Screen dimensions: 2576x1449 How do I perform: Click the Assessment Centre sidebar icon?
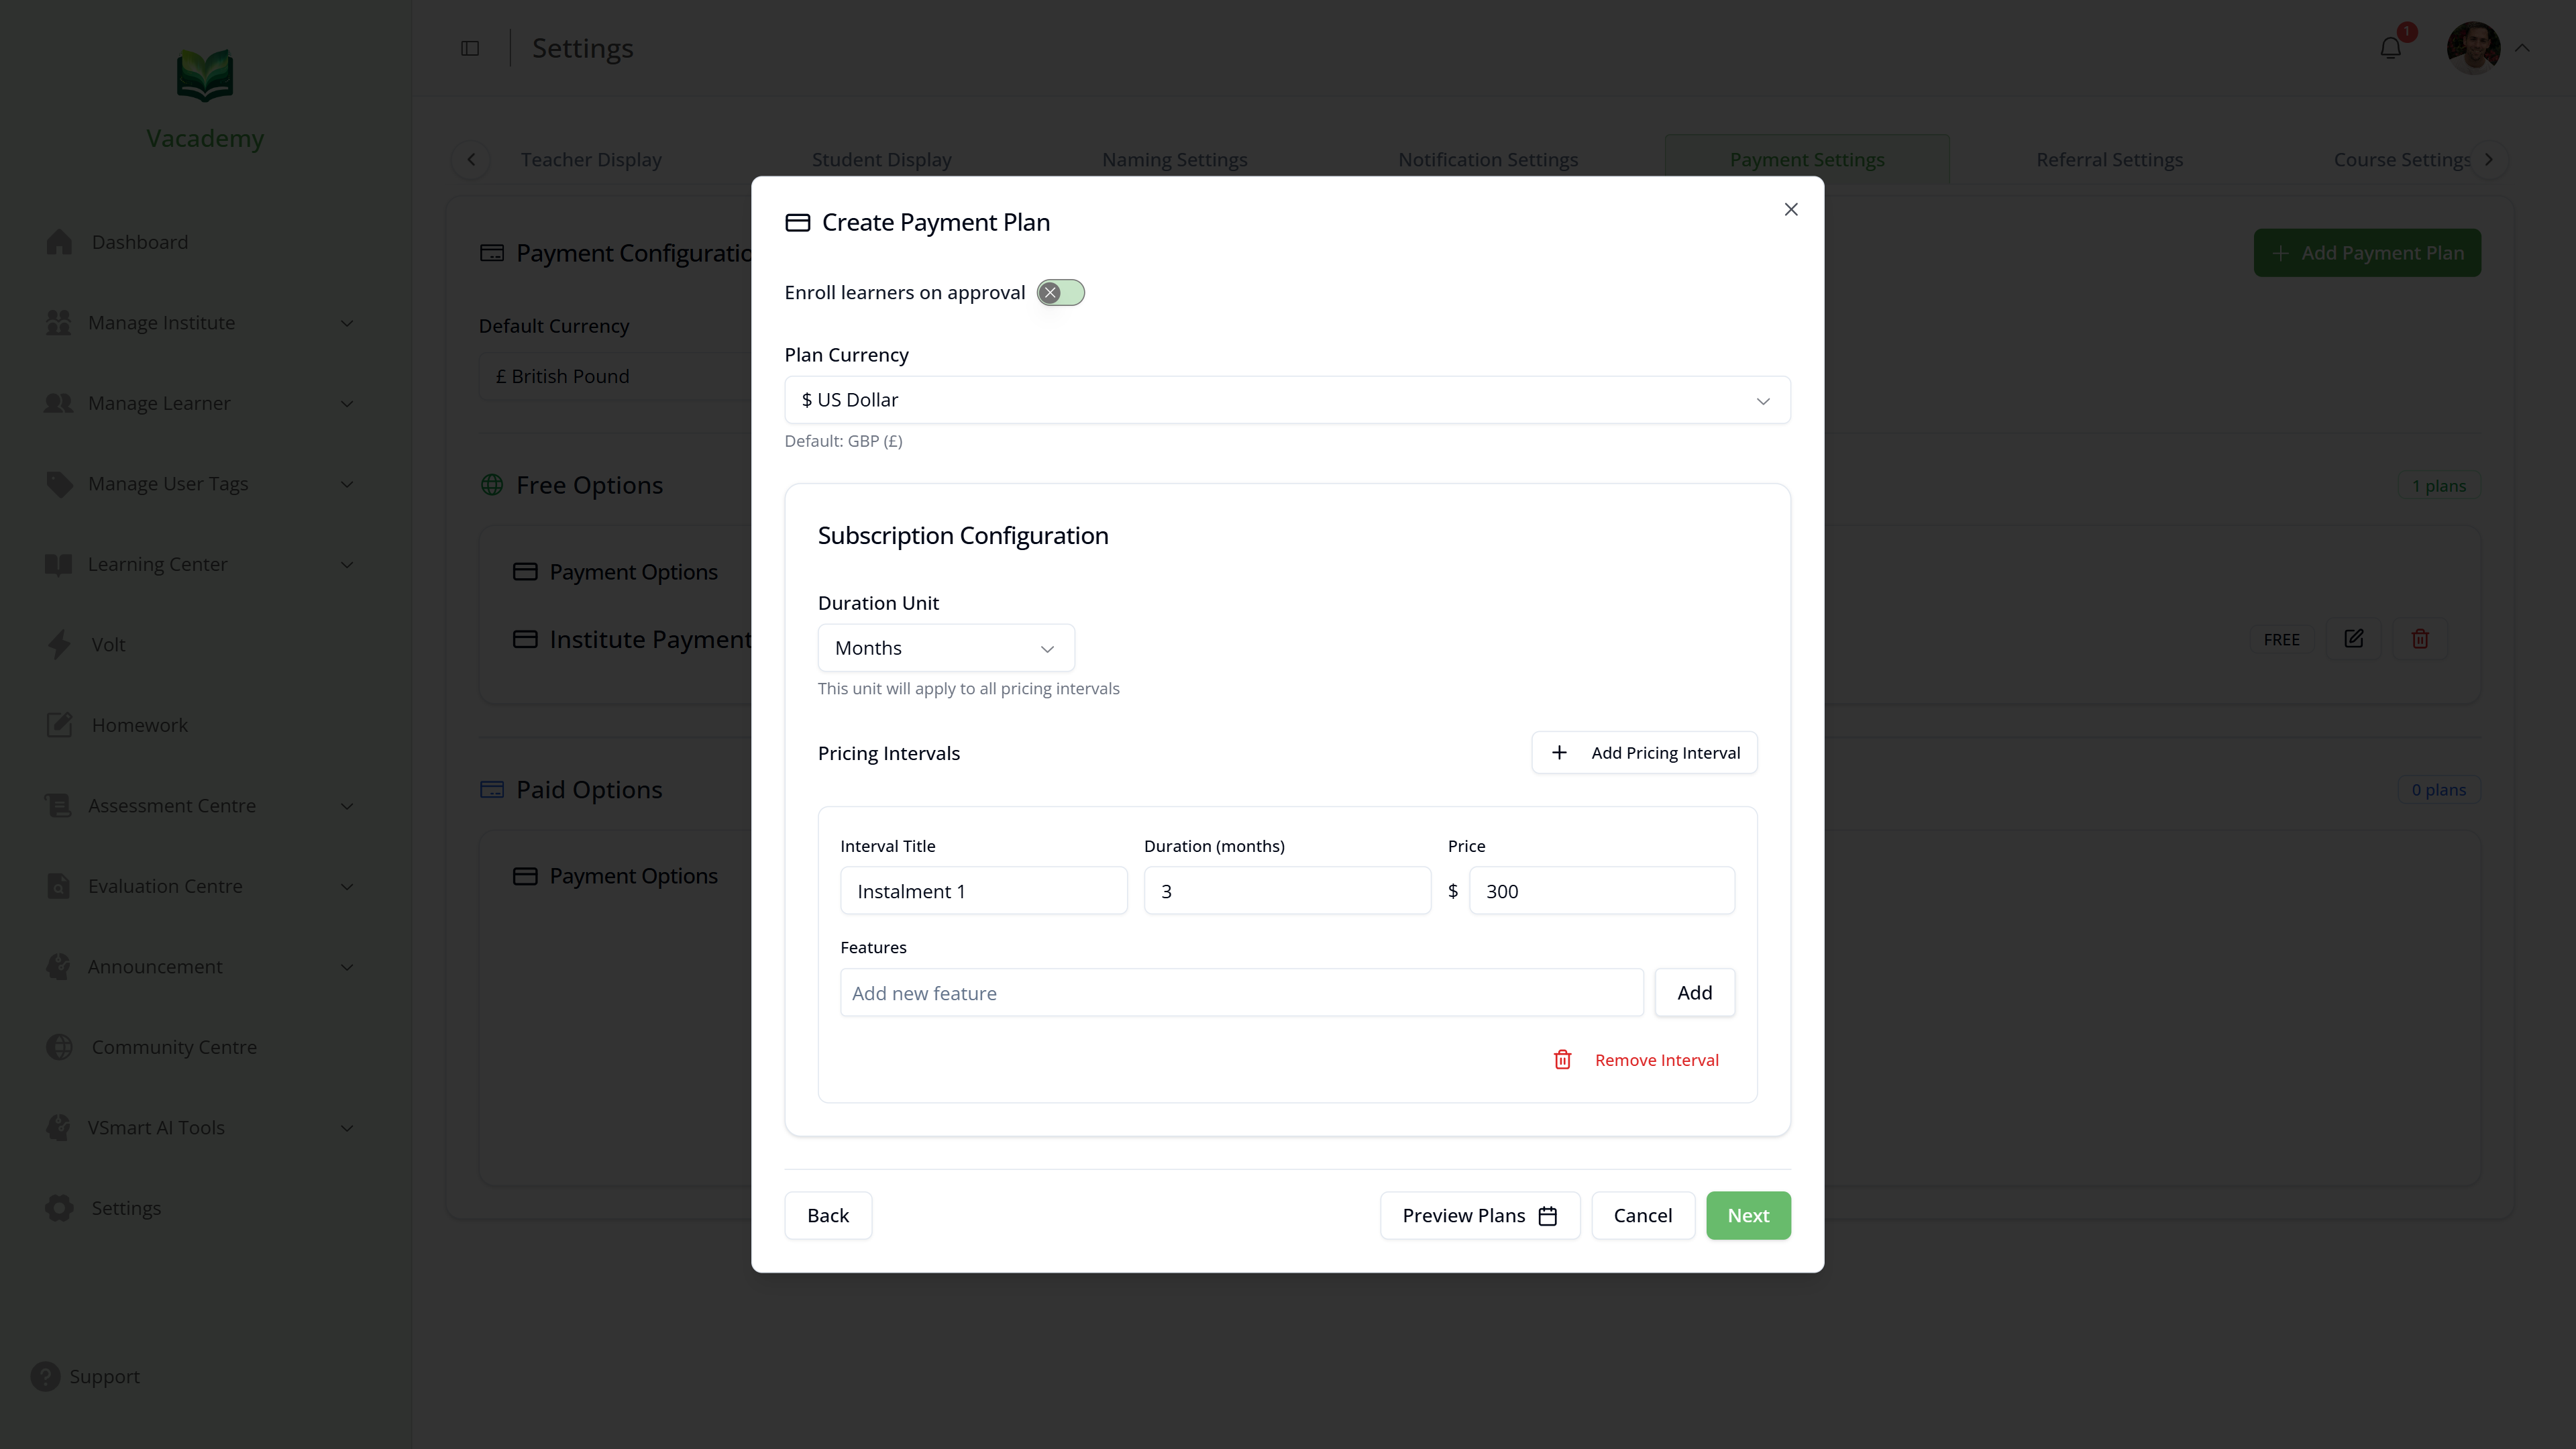coord(58,806)
